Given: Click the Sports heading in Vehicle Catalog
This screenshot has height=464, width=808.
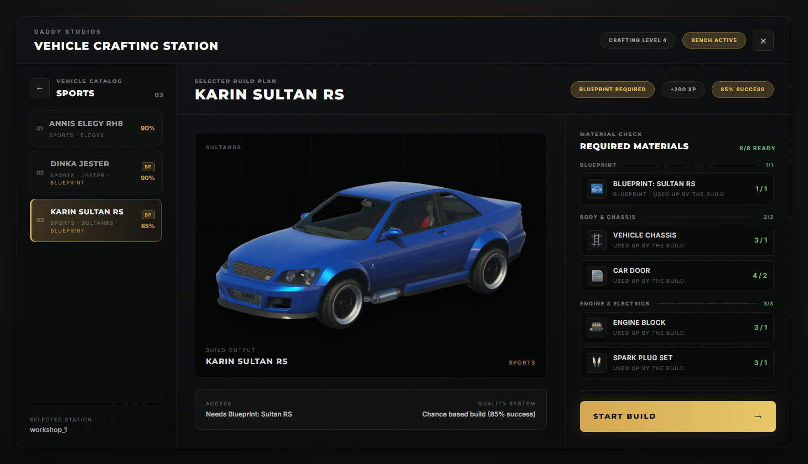Looking at the screenshot, I should pos(75,93).
